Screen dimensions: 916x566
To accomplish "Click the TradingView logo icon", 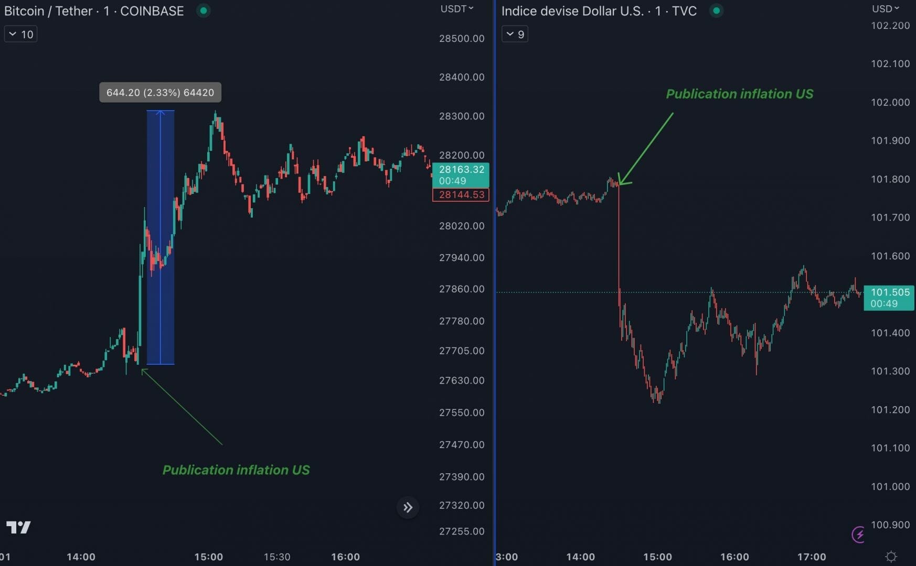I will [18, 527].
